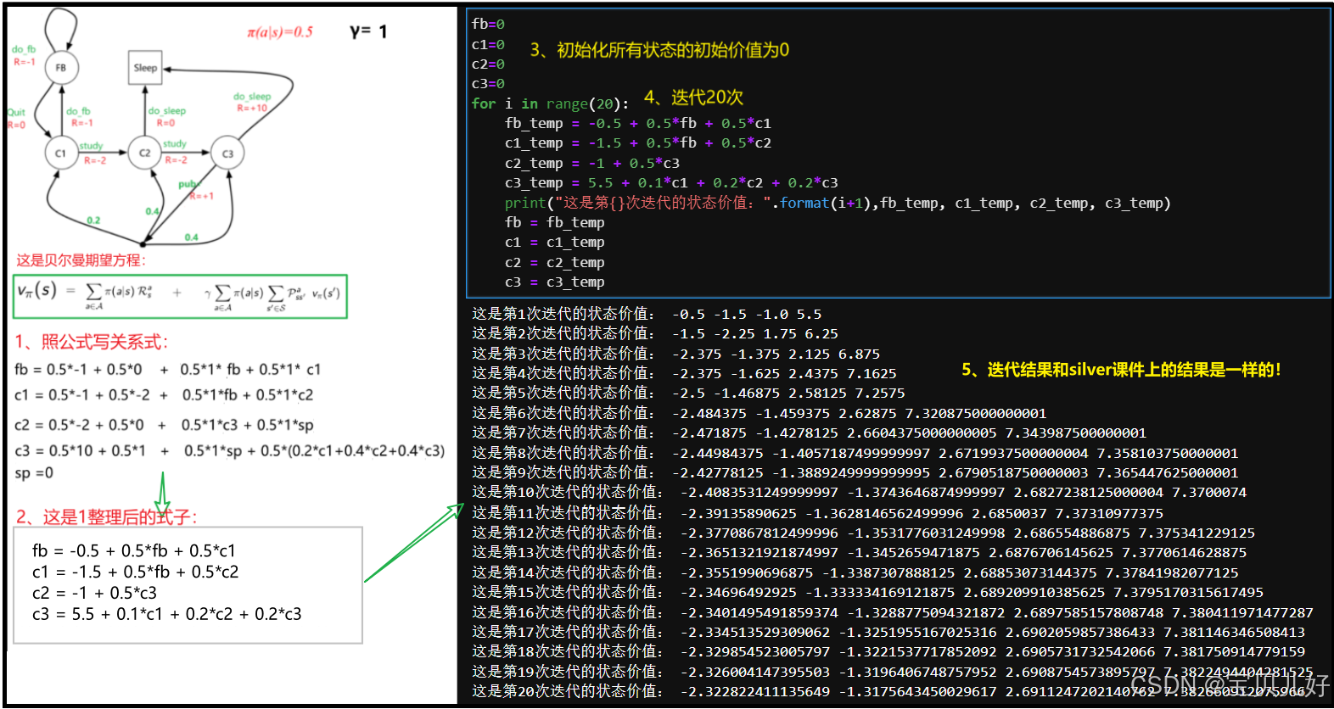Select the 第16次迭代 output line
This screenshot has width=1334, height=709.
click(x=893, y=612)
